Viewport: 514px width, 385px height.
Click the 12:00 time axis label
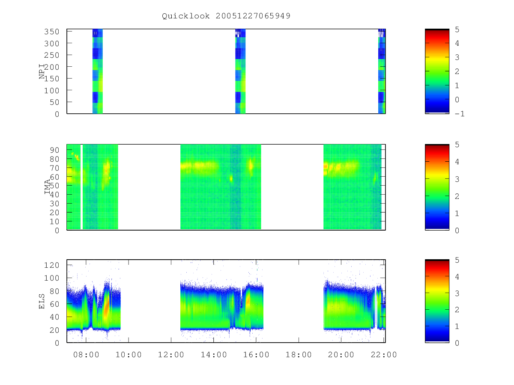point(171,355)
